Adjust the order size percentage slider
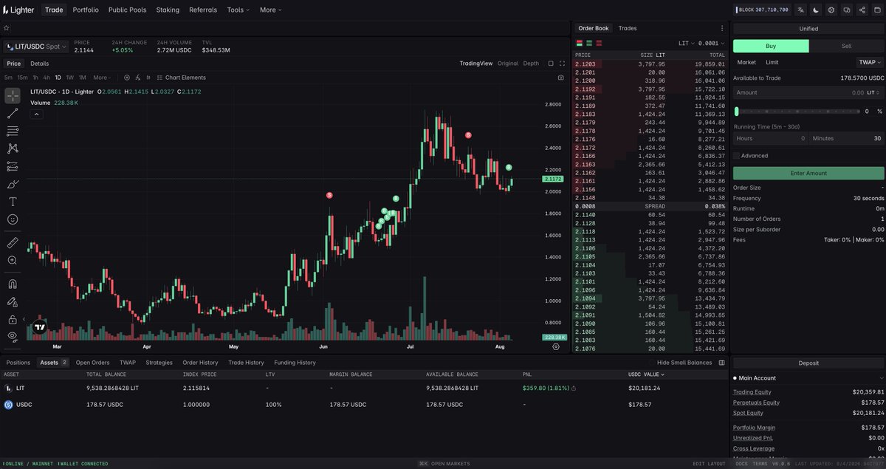Screen dimensions: 886x469 click(796, 112)
